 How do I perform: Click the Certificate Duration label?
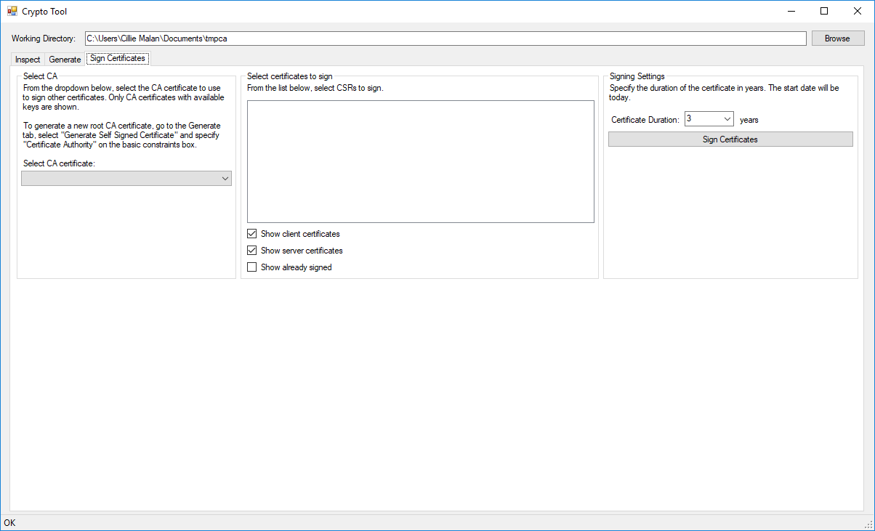click(x=645, y=120)
